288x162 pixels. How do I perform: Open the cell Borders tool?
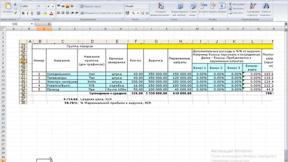pos(39,13)
